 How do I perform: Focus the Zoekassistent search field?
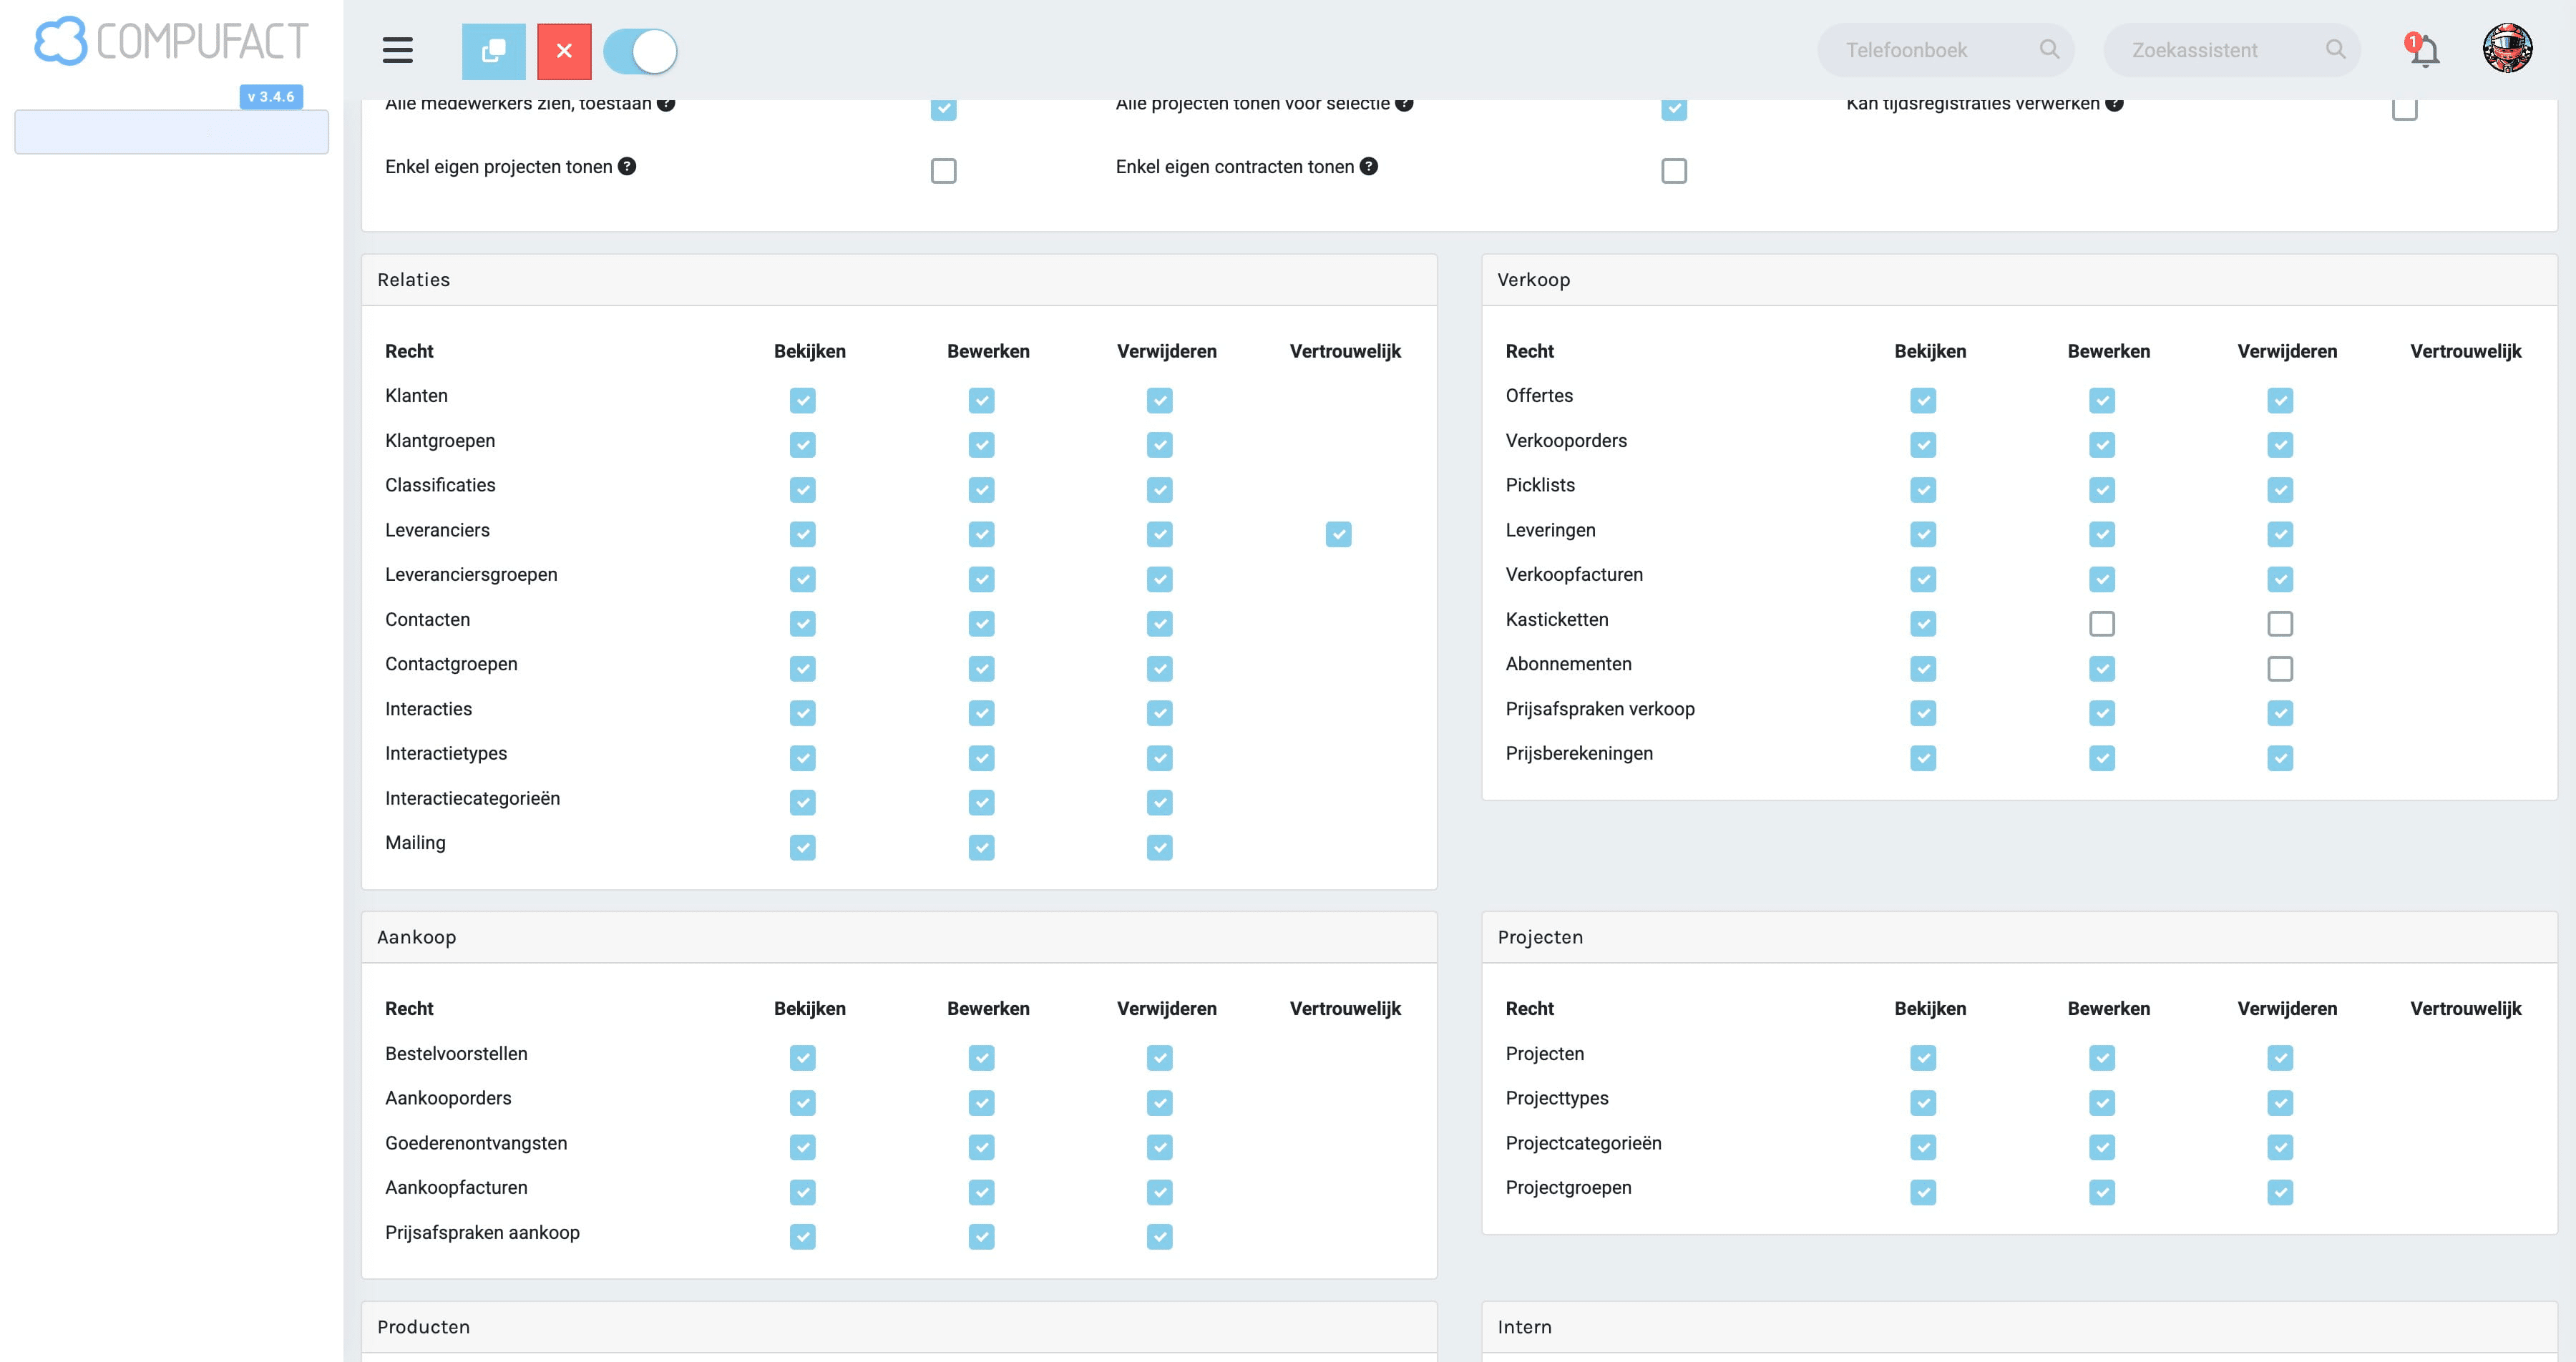(x=2232, y=50)
